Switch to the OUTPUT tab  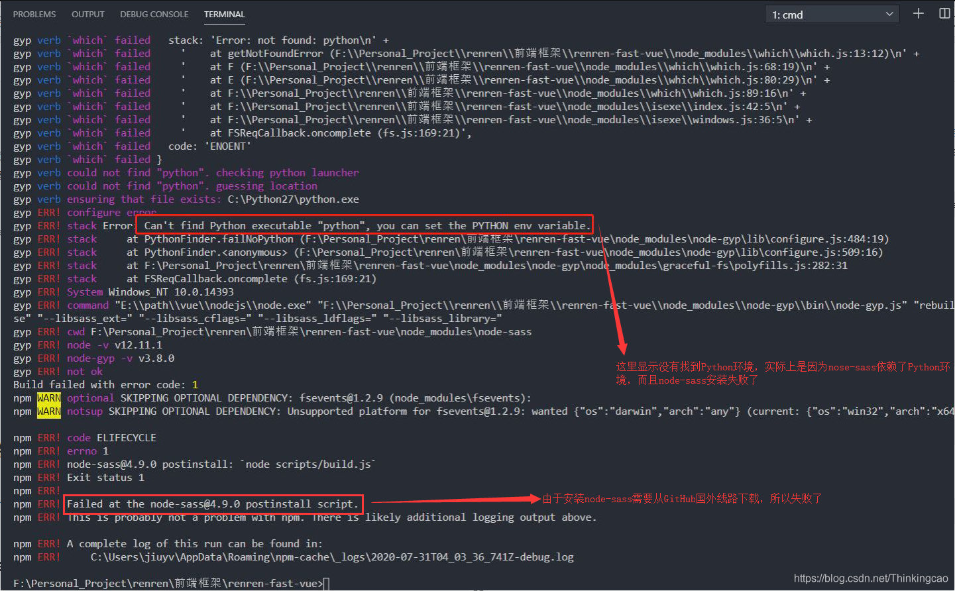tap(87, 14)
